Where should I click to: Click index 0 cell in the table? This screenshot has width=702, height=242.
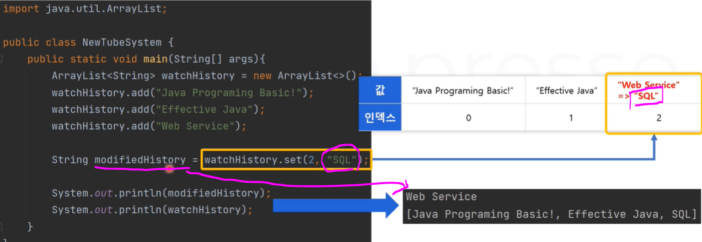(x=463, y=118)
